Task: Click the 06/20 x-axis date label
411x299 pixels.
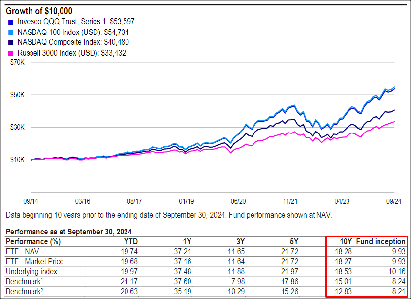Action: pos(238,201)
